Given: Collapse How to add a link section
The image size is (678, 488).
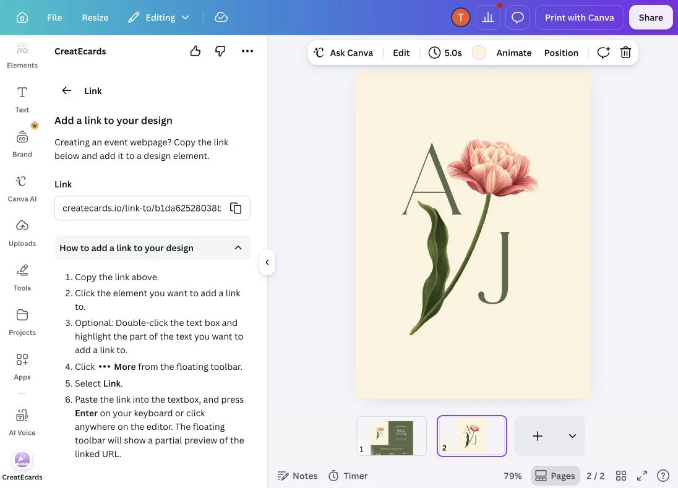Looking at the screenshot, I should (x=152, y=247).
